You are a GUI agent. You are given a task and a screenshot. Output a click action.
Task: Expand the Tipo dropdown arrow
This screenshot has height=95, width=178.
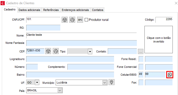[x=90, y=51]
